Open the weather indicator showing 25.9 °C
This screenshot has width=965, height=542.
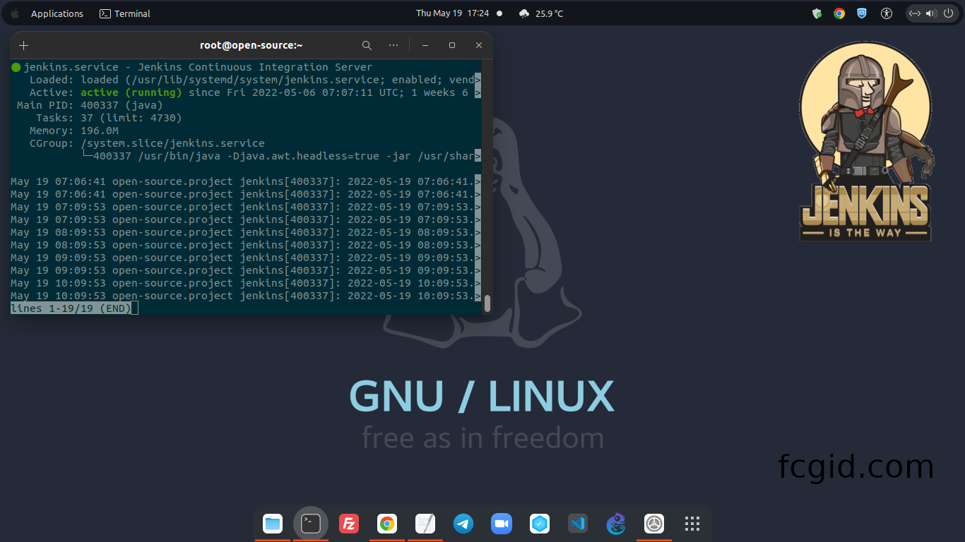click(541, 13)
